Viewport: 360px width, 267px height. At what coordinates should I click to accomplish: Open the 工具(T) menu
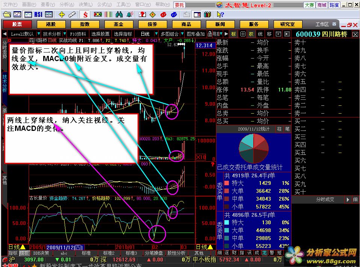coord(123,4)
